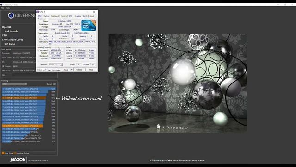
Task: Click the Bus Speed value in CPU-Z
Action: point(56,56)
